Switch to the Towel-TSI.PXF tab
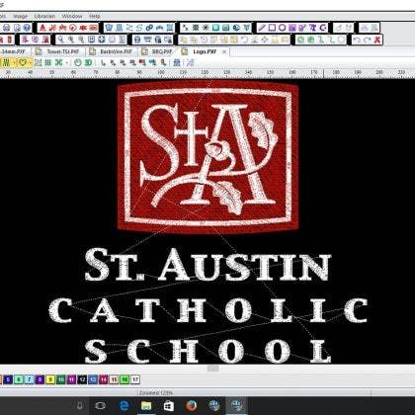This screenshot has width=415, height=415. click(58, 51)
